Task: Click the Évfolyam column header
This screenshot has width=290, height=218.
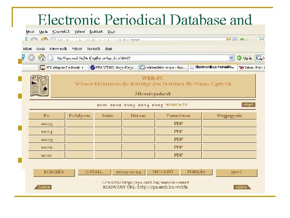Action: click(x=79, y=116)
